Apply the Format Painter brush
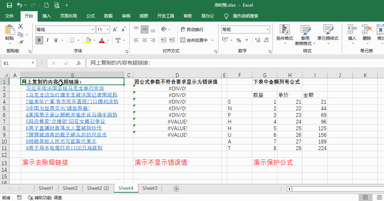 pos(21,43)
